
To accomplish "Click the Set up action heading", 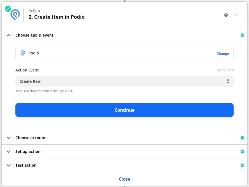I will pos(28,152).
